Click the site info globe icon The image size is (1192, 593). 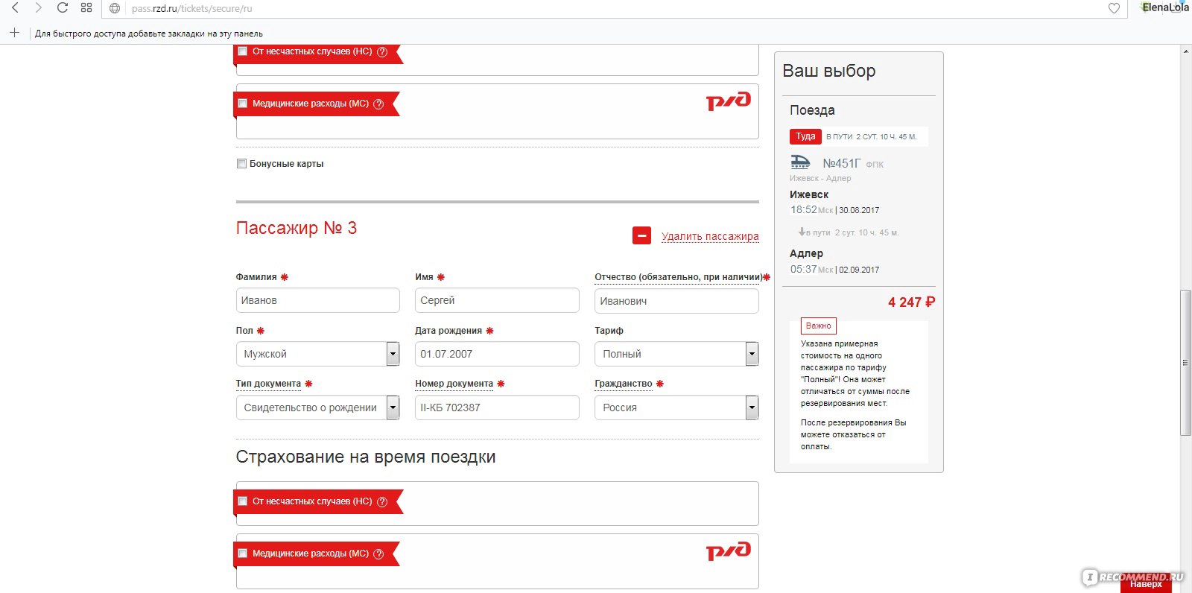tap(115, 9)
